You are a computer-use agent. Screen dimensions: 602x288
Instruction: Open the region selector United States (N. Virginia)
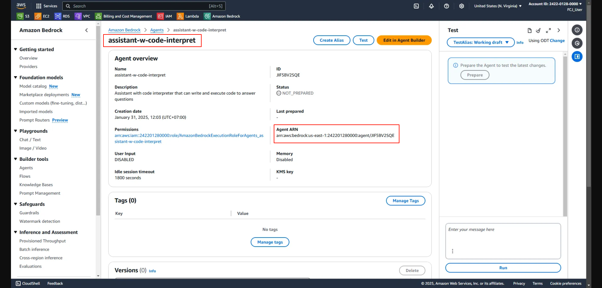pyautogui.click(x=498, y=6)
